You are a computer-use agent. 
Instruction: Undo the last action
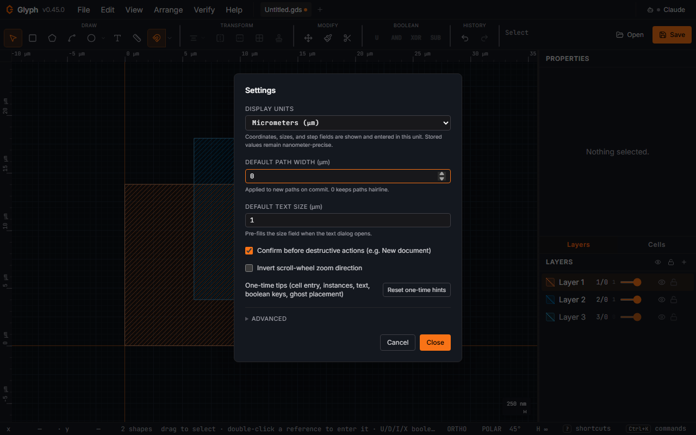pyautogui.click(x=465, y=38)
